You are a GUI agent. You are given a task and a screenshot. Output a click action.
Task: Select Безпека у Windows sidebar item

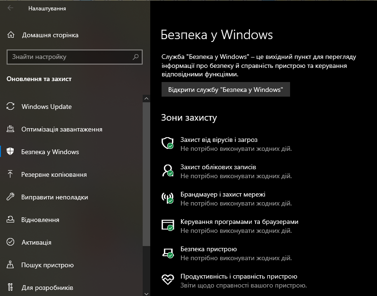(x=50, y=152)
